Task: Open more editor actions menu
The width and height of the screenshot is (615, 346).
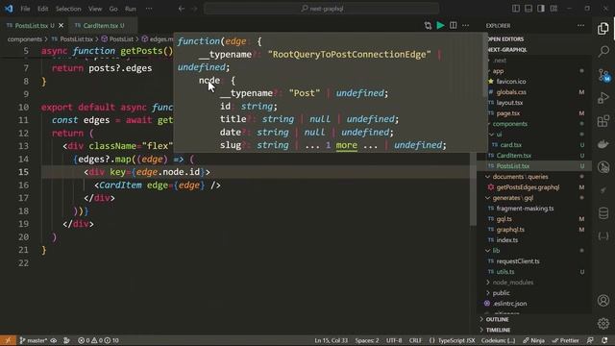Action: point(465,26)
